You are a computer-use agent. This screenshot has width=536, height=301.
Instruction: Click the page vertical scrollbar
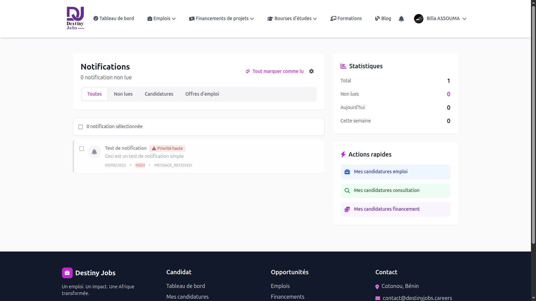tap(533, 124)
